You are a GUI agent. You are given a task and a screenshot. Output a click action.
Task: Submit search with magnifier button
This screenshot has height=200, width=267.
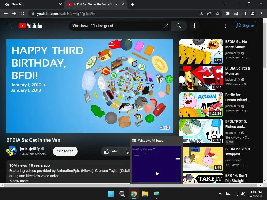tap(179, 26)
